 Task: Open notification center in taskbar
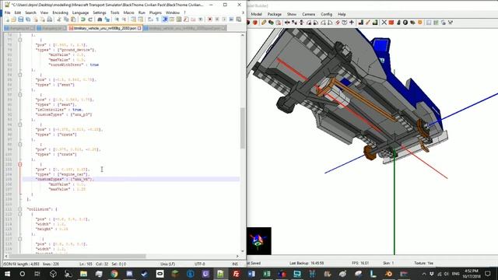(488, 274)
